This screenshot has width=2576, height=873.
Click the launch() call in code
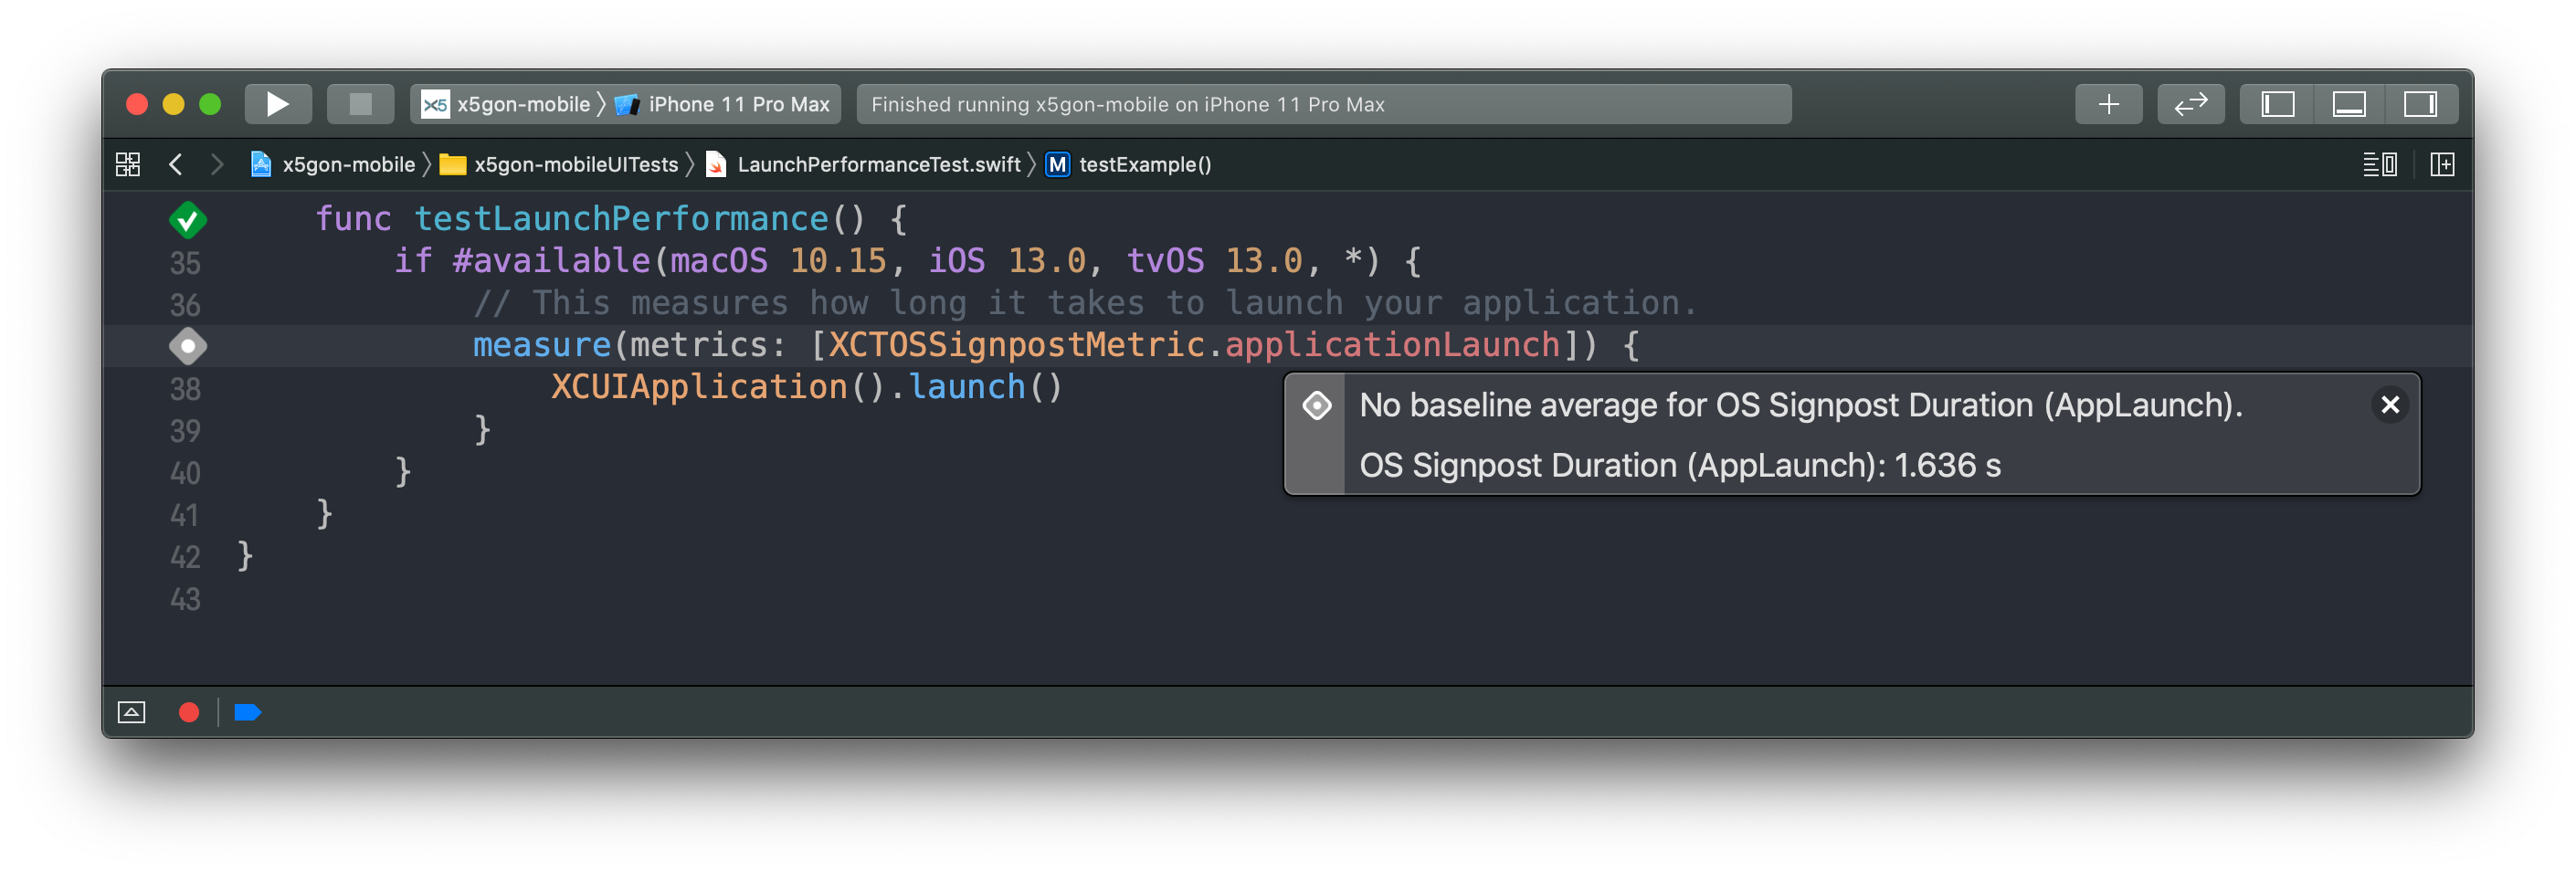pos(984,387)
